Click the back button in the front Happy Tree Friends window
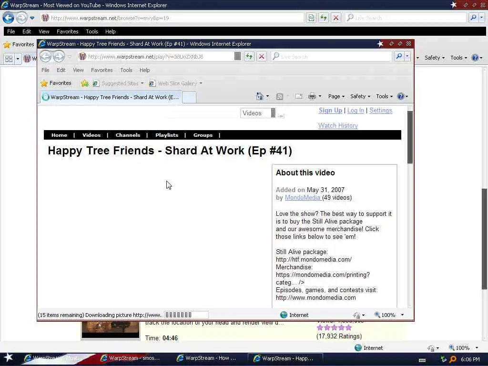488x366 pixels. pos(46,56)
